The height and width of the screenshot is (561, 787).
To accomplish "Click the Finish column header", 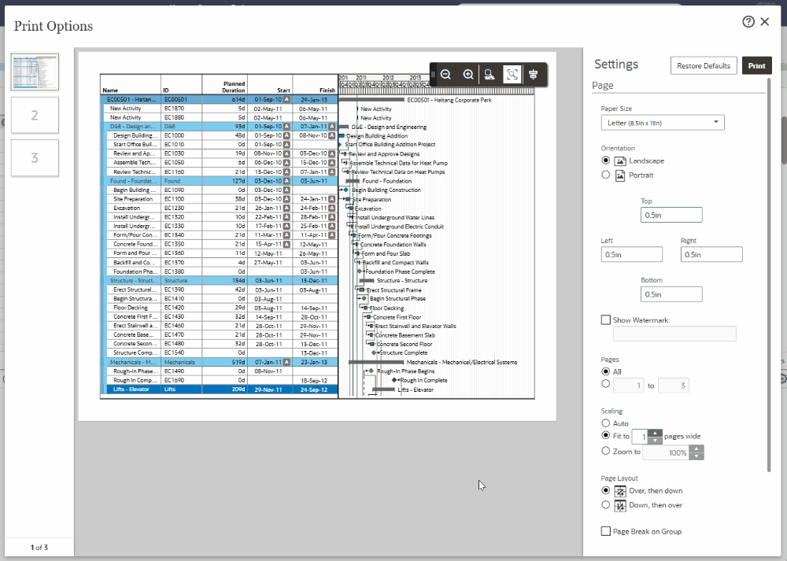I will tap(327, 90).
